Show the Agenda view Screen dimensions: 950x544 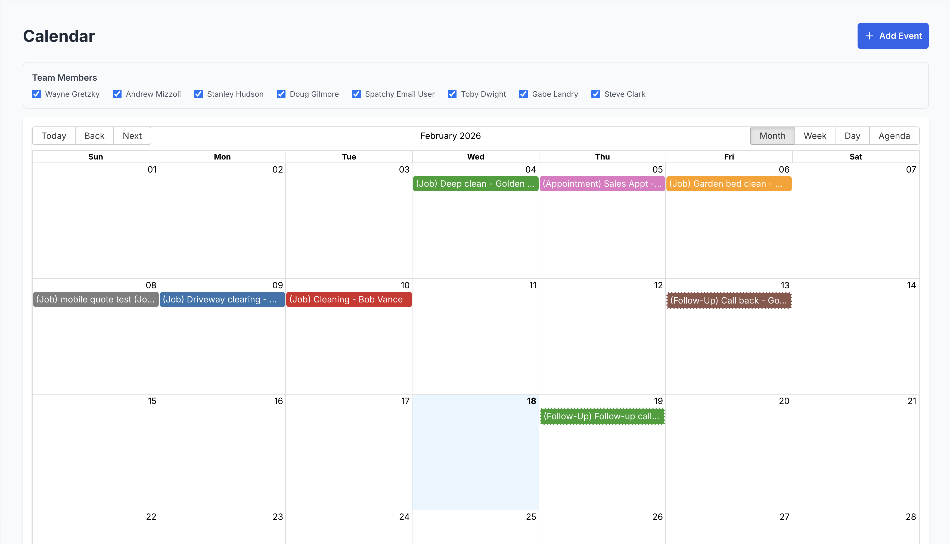894,136
